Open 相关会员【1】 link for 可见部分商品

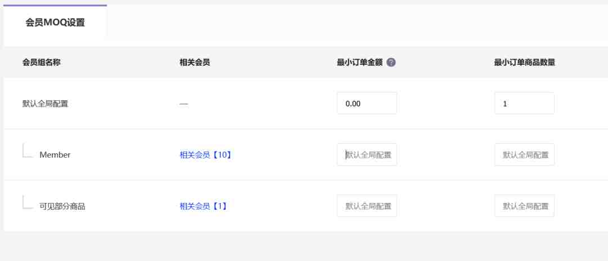[203, 206]
